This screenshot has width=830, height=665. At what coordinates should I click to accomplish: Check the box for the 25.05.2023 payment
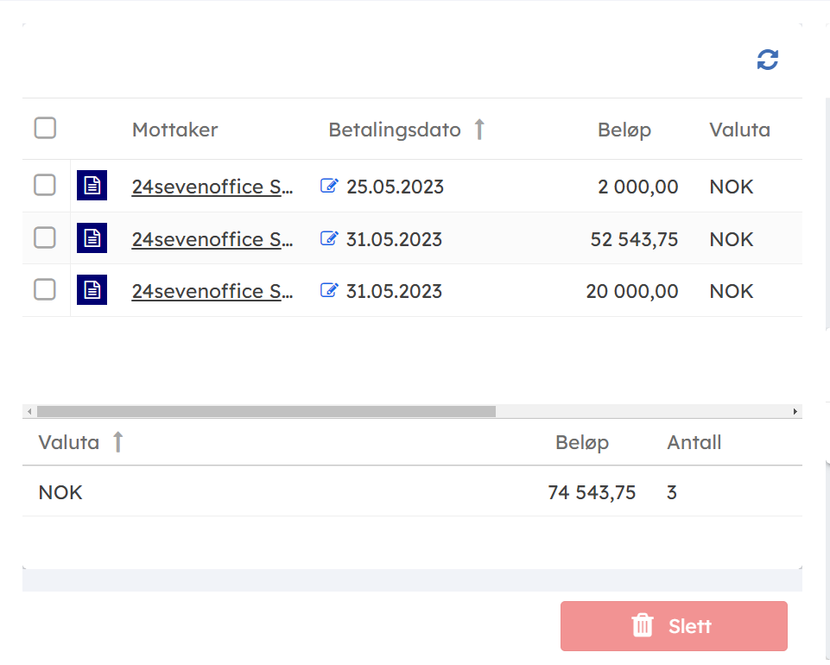[45, 185]
